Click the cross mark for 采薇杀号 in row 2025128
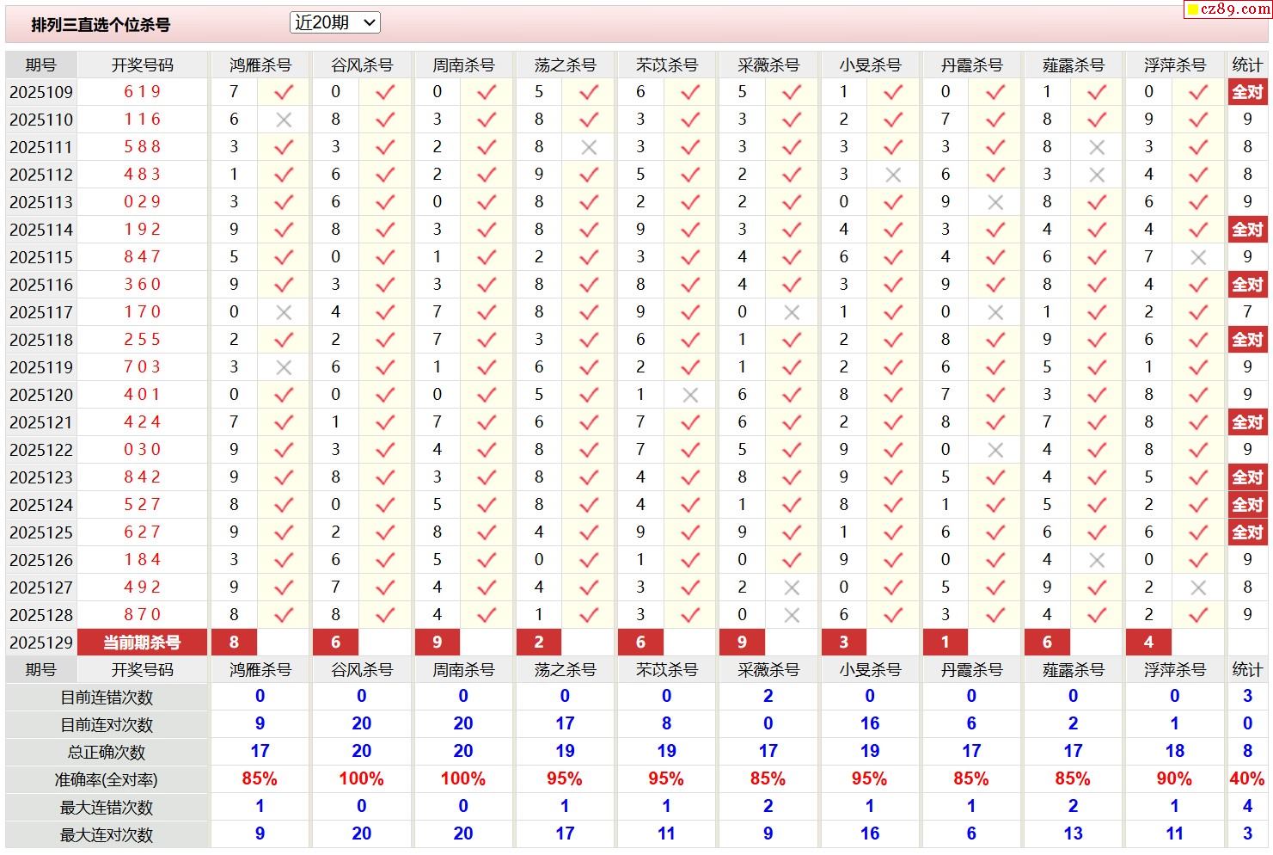Screen dimensions: 1273x855 click(792, 615)
